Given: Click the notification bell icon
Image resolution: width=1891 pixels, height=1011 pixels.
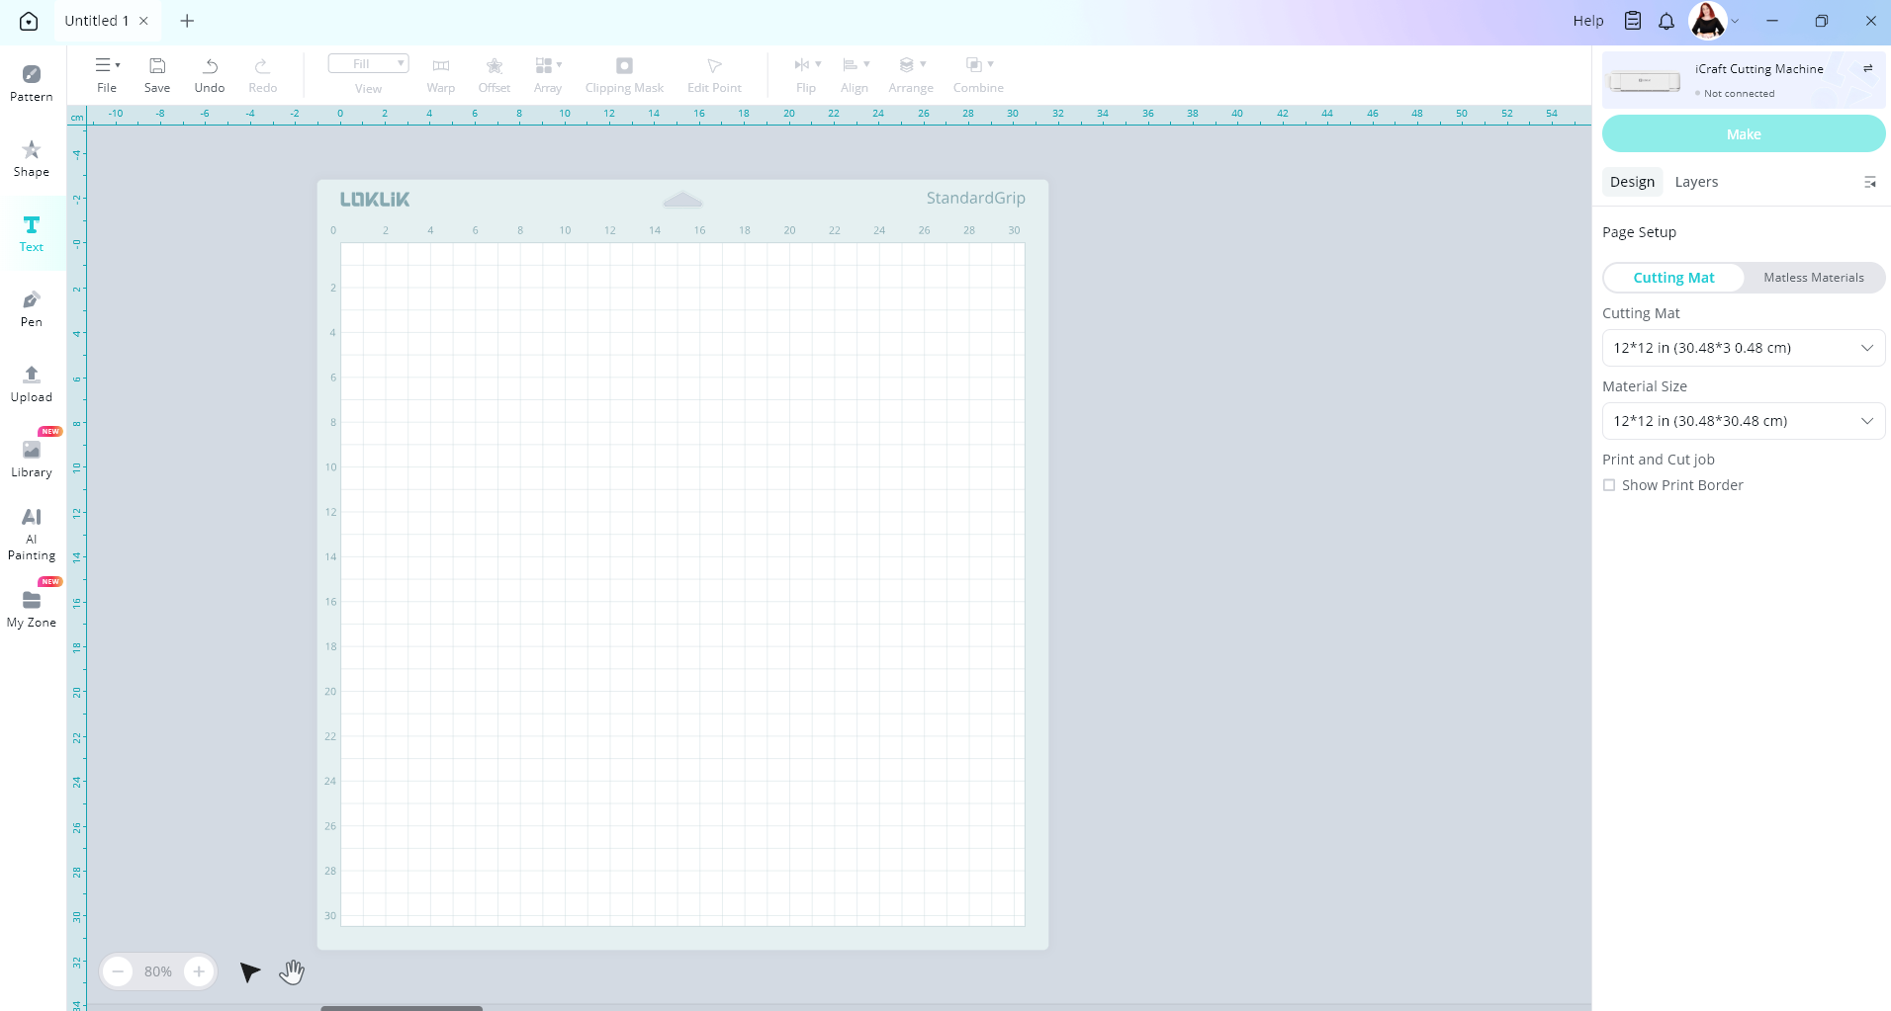Looking at the screenshot, I should (x=1666, y=21).
